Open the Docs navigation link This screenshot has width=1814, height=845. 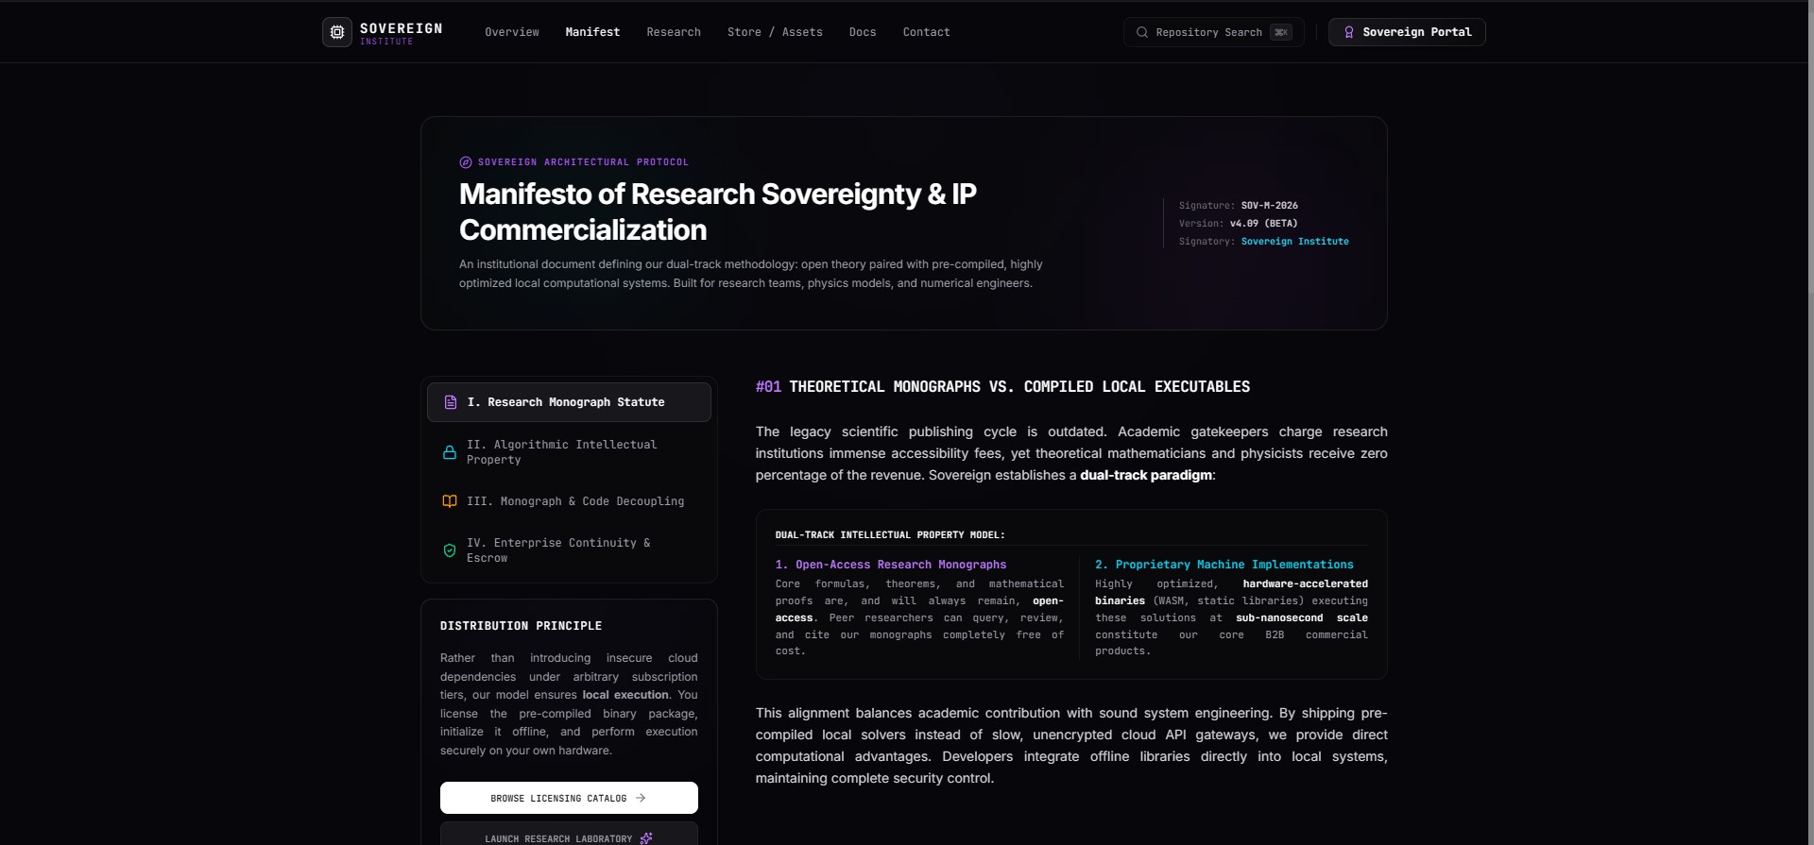tap(863, 32)
